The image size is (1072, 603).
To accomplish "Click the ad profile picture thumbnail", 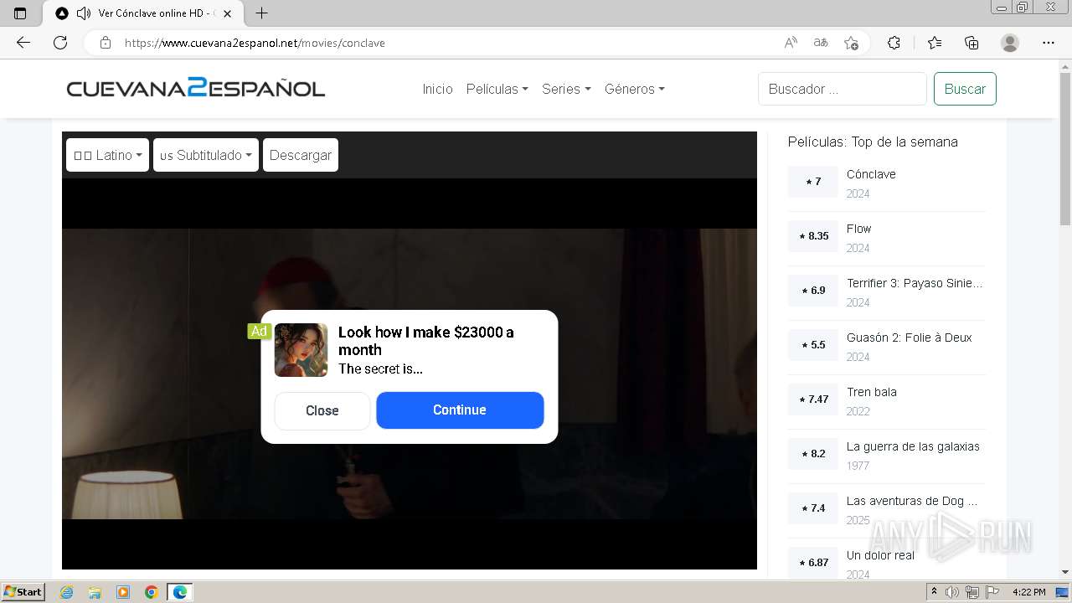I will point(301,350).
